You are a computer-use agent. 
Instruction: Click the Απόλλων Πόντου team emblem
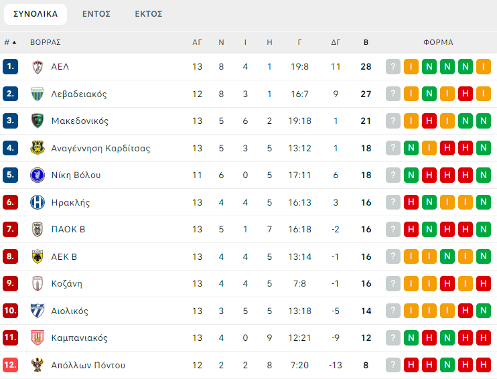(38, 365)
